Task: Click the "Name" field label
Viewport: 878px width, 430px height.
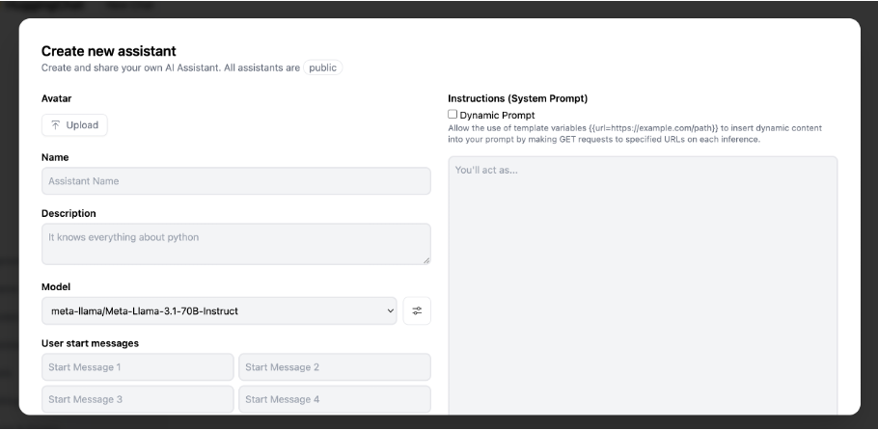Action: tap(55, 157)
